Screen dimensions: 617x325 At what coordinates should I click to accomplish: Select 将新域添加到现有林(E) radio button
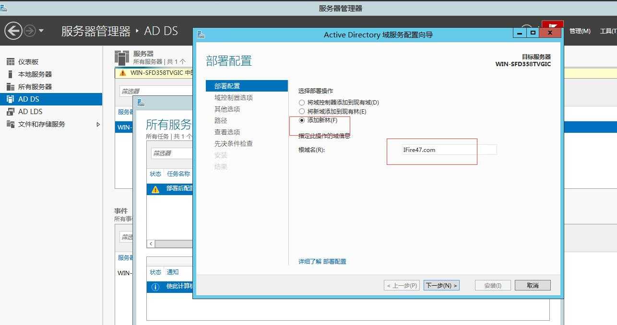click(x=302, y=111)
